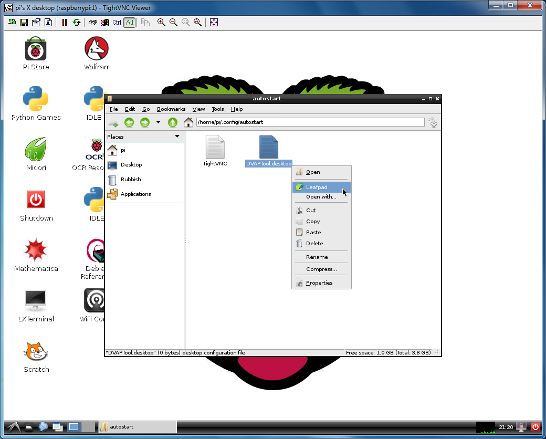Image resolution: width=546 pixels, height=439 pixels.
Task: Go forward with green right arrow
Action: (x=145, y=122)
